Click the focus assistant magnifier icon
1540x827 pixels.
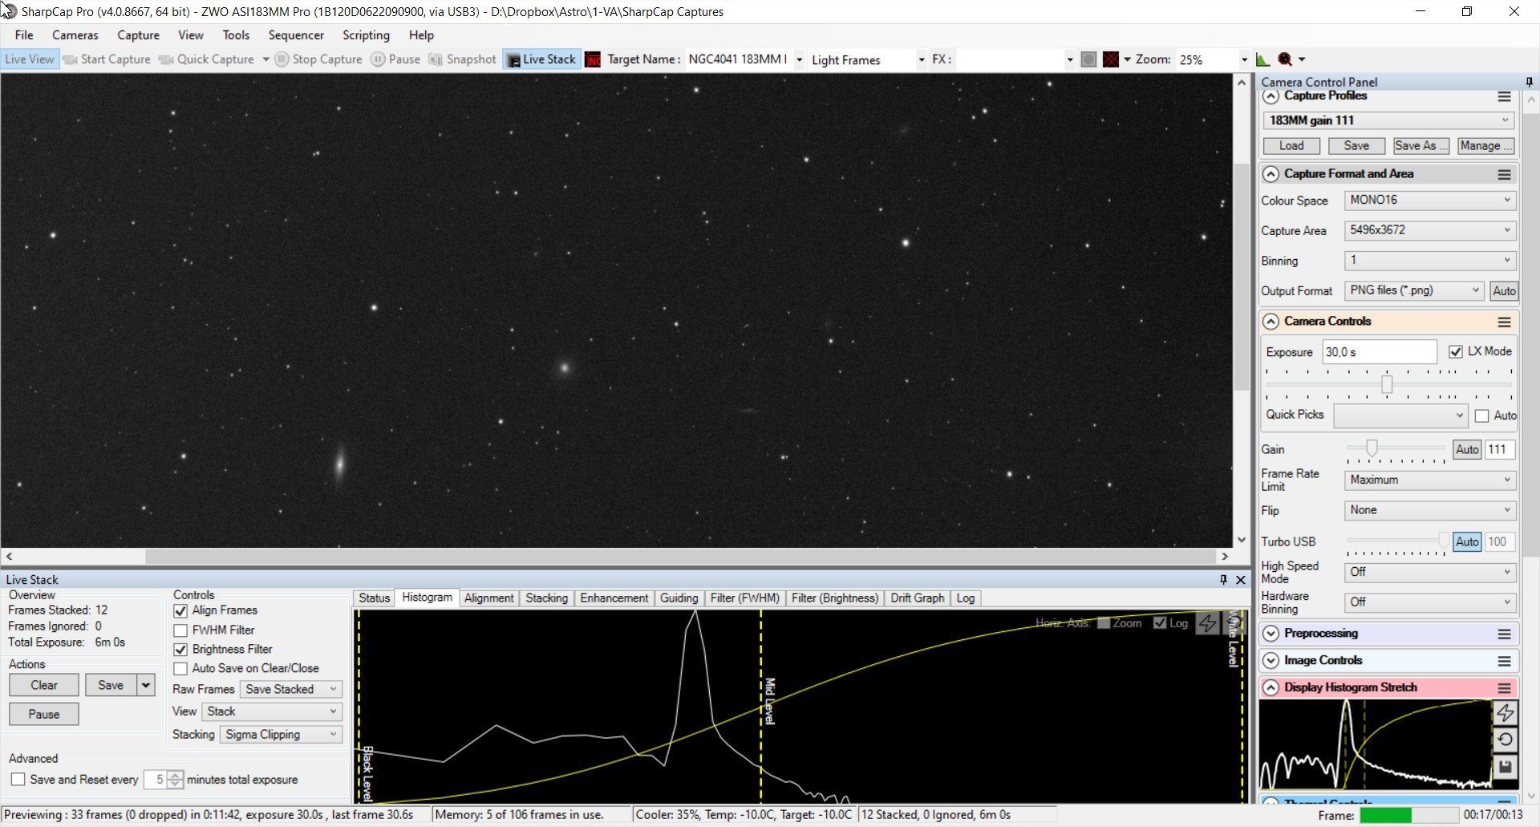click(x=1285, y=59)
